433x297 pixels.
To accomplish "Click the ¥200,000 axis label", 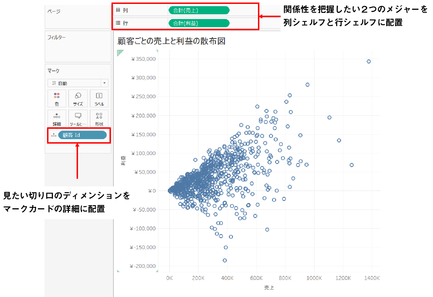I will click(143, 116).
